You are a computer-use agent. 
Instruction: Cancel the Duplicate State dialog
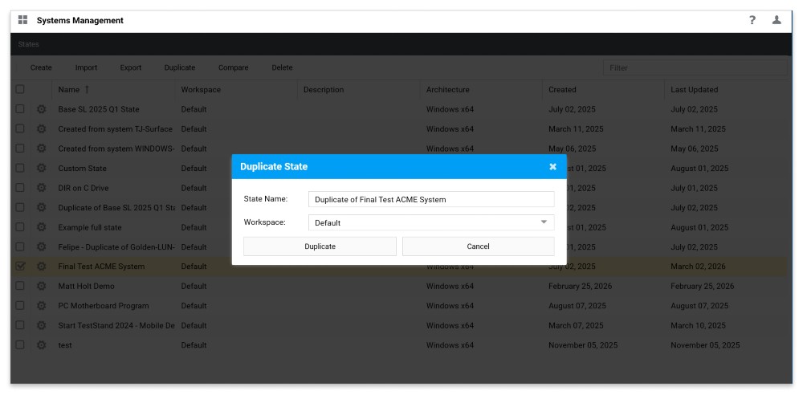pyautogui.click(x=479, y=246)
